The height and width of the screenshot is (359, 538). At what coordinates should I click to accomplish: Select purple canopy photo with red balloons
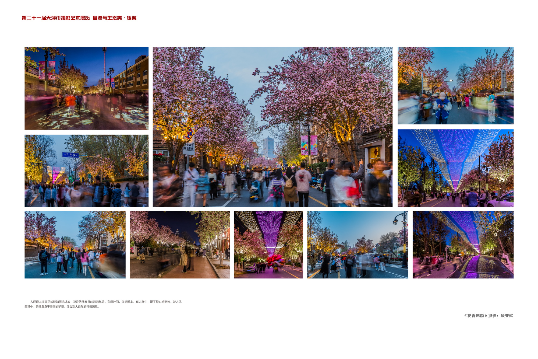tap(268, 237)
